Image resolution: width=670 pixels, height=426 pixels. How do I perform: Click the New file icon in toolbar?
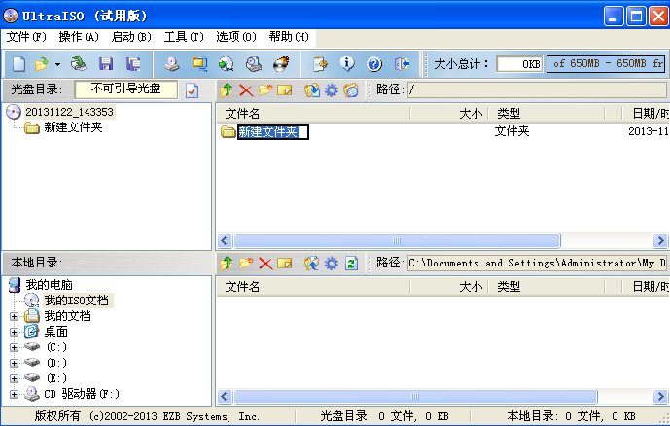18,64
